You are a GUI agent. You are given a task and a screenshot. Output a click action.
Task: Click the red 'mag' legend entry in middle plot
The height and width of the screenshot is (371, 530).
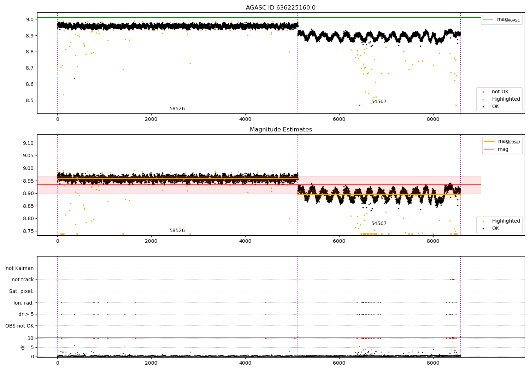coord(503,149)
